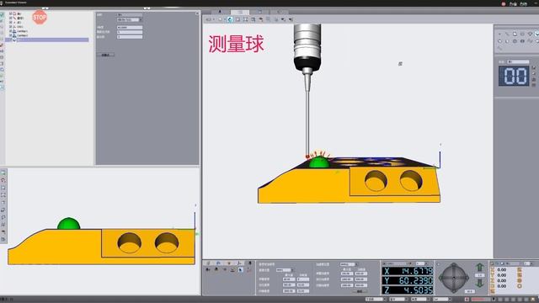The height and width of the screenshot is (303, 539).
Task: Click the last 0.00 value in right table
Action: (502, 286)
